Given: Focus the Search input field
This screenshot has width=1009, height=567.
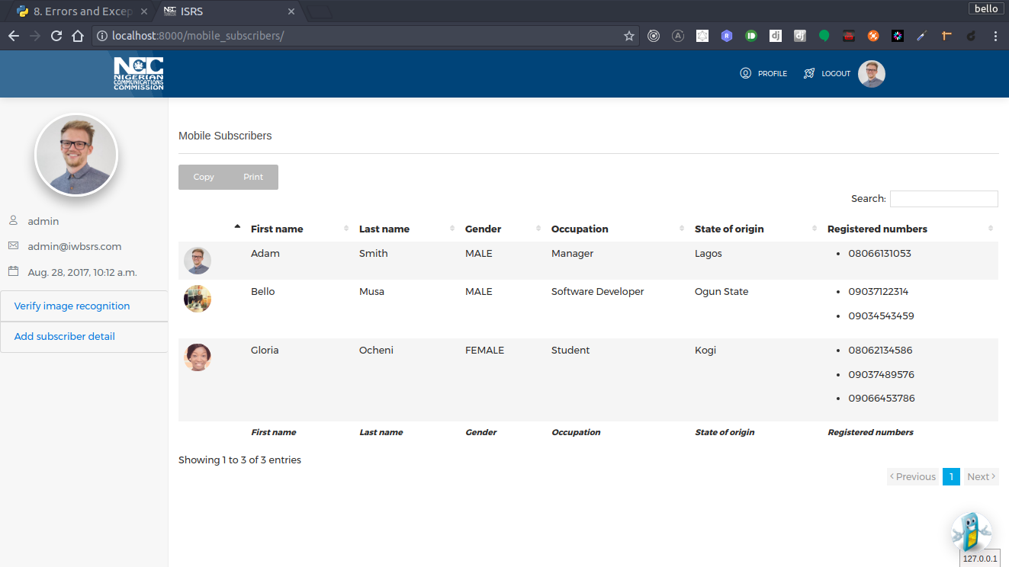Looking at the screenshot, I should coord(944,198).
